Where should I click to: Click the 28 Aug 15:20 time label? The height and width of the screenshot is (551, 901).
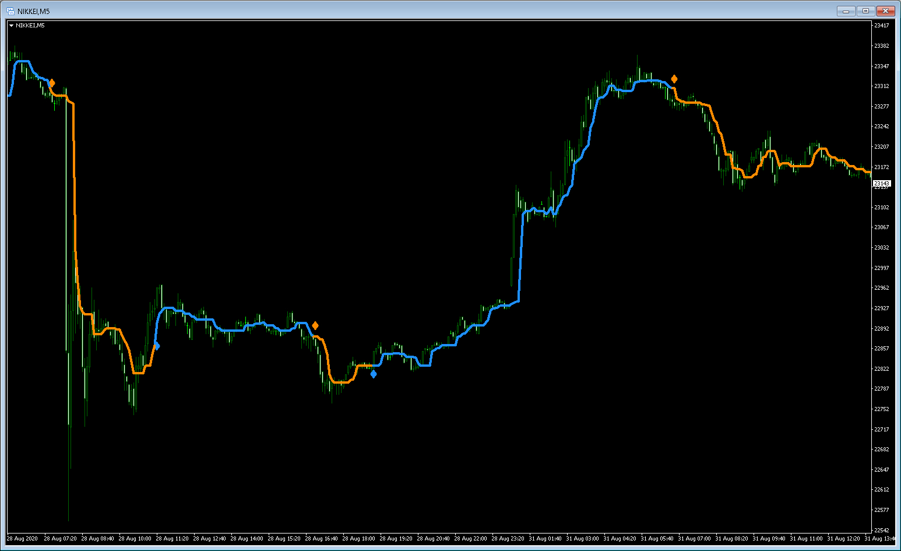click(x=284, y=539)
